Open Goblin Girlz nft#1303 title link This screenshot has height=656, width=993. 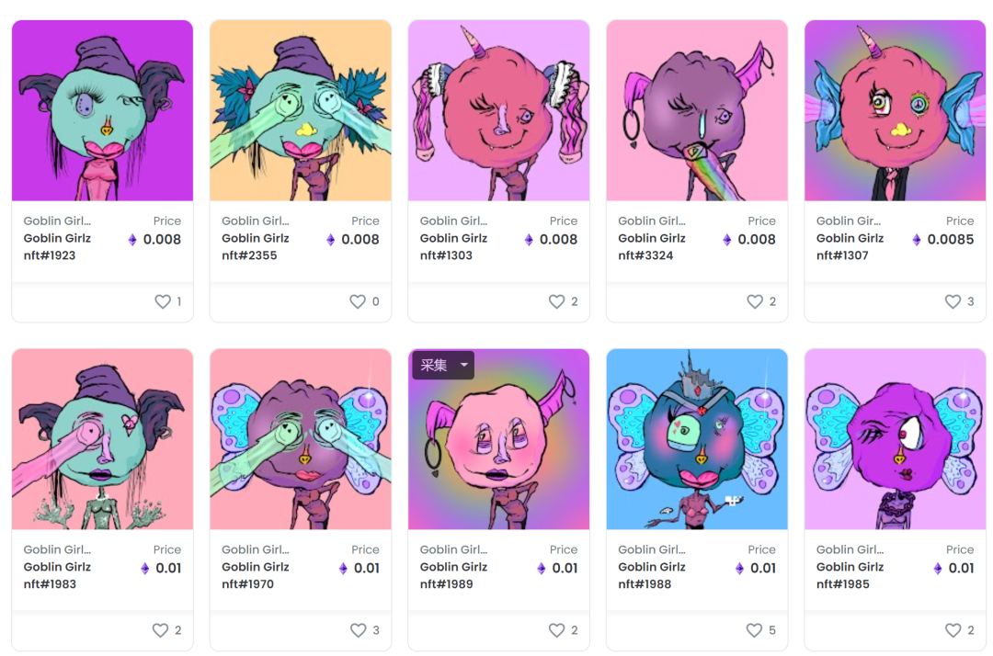coord(453,247)
